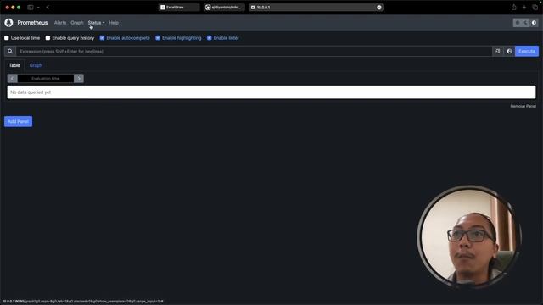Click the browser share icon
This screenshot has height=305, width=543.
[x=514, y=8]
